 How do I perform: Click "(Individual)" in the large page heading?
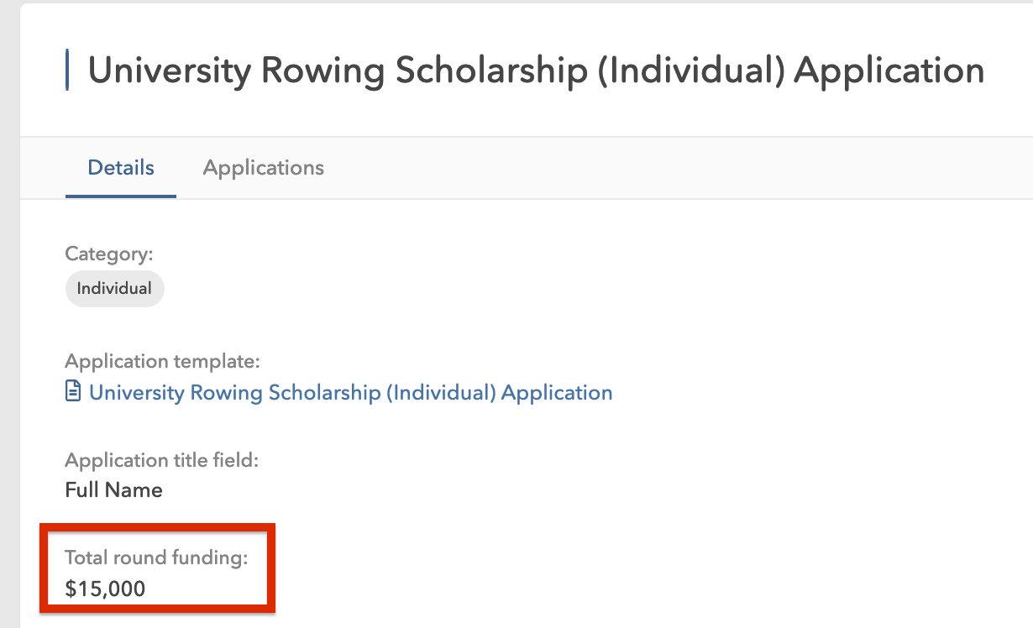tap(691, 71)
